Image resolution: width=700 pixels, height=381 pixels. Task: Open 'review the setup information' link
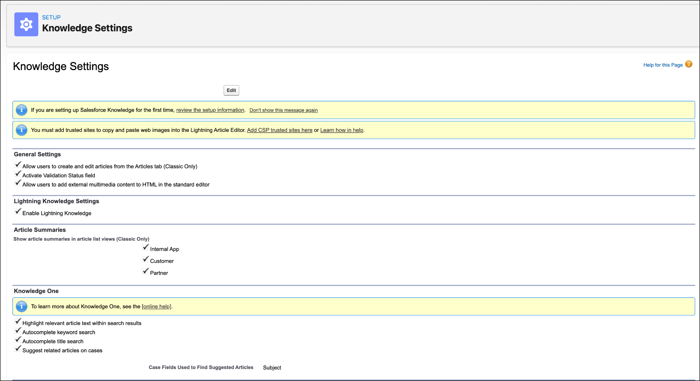[210, 110]
